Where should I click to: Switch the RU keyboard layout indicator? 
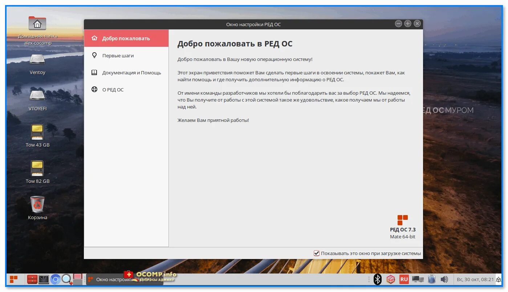point(404,279)
